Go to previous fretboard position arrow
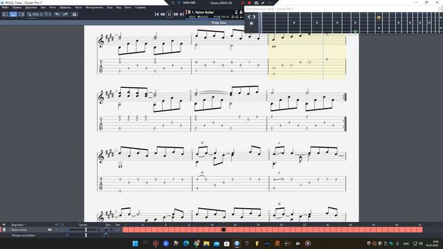443x249 pixels. click(x=249, y=17)
